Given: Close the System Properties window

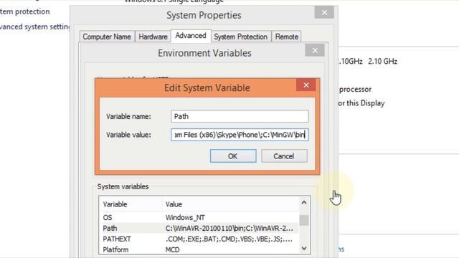Looking at the screenshot, I should pos(324,13).
